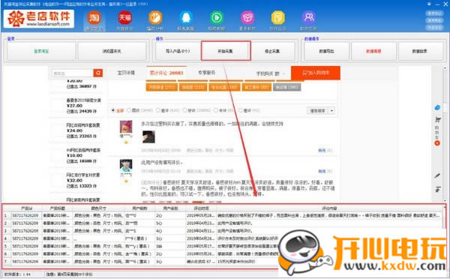Viewport: 450px width, 279px height.
Task: Switch to the 累计评论 26983 tab
Action: pos(166,73)
